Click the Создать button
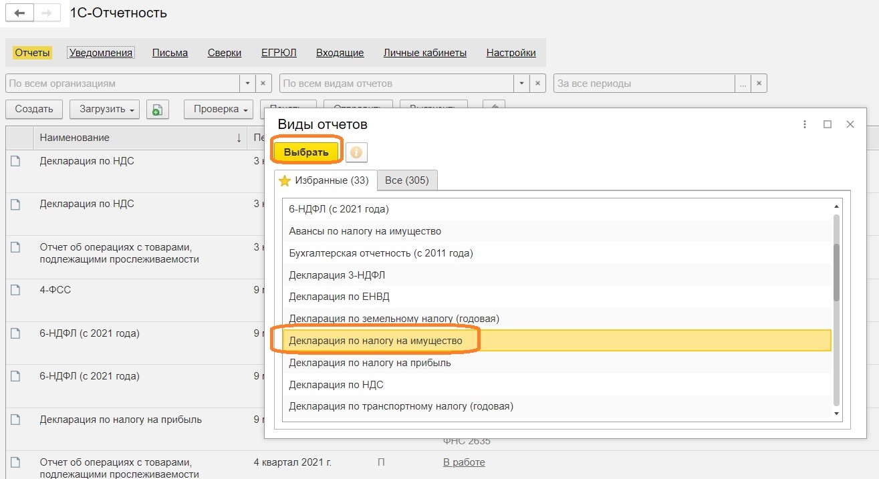This screenshot has width=879, height=479. click(34, 110)
